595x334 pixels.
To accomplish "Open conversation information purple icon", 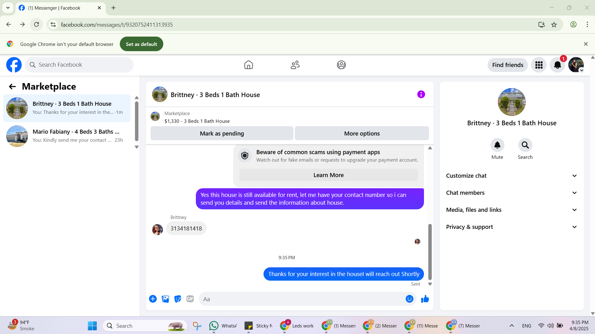I will (421, 94).
